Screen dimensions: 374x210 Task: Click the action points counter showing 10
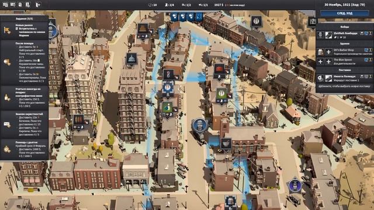(x=153, y=5)
